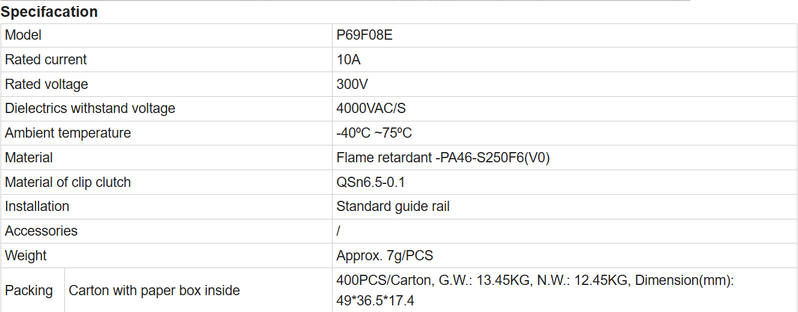Click the Model label cell
This screenshot has height=312, width=798.
23,35
